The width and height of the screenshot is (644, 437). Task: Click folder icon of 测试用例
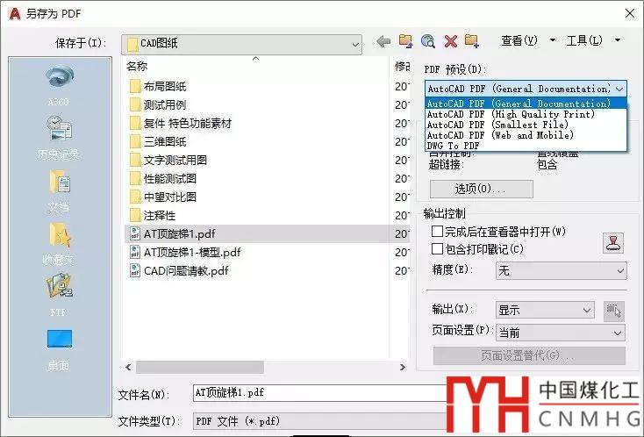135,104
